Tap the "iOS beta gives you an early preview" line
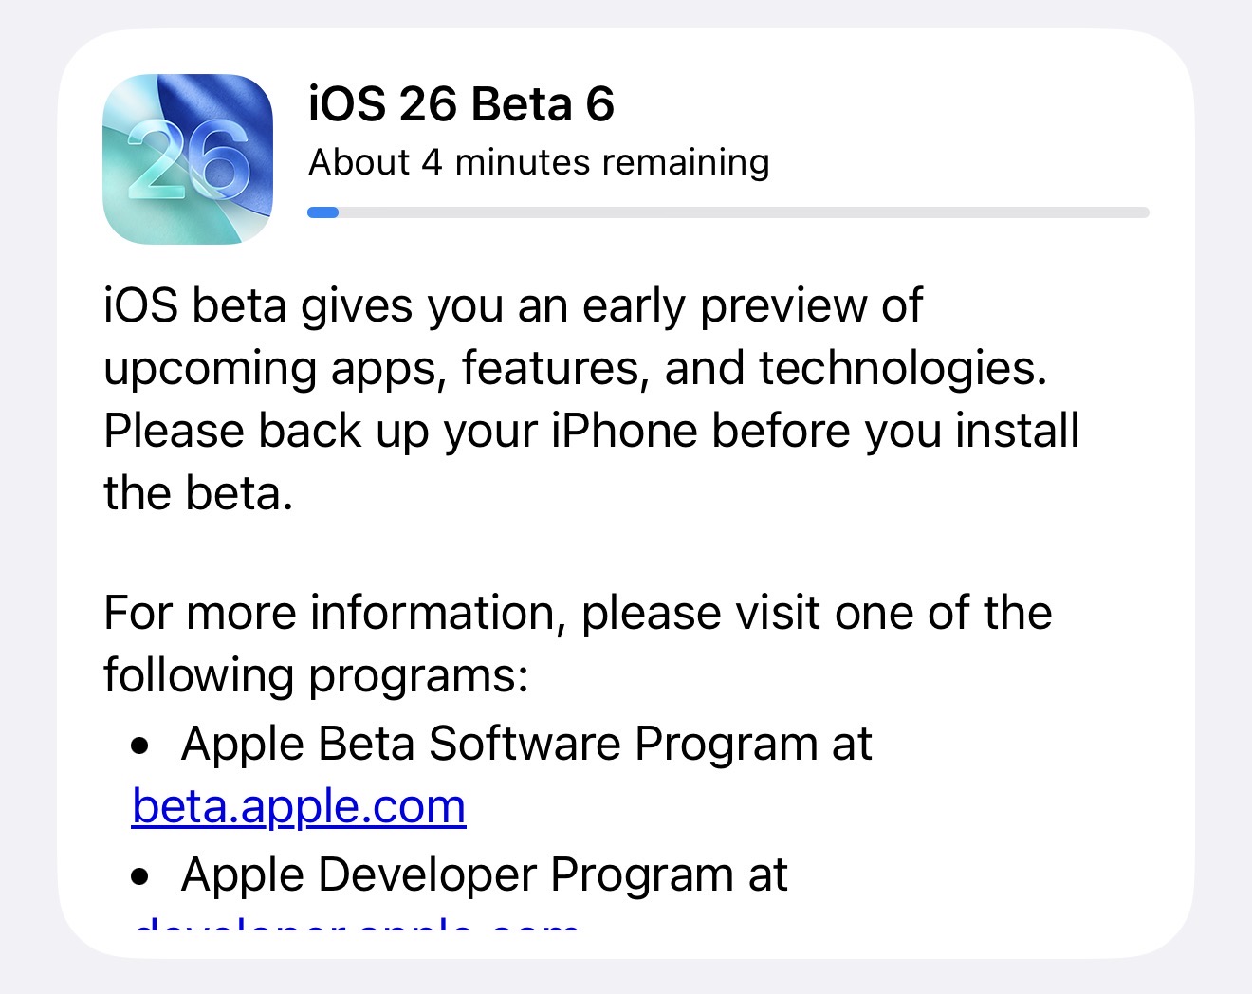1252x994 pixels. 512,306
